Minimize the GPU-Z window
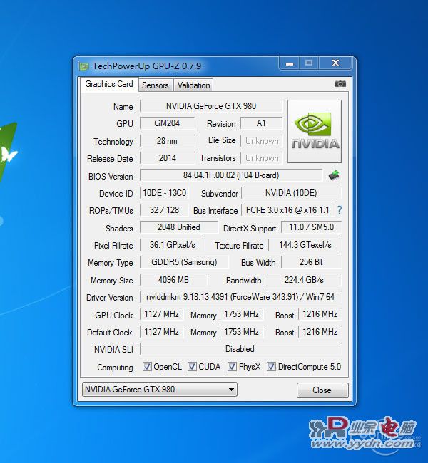 [x=290, y=63]
